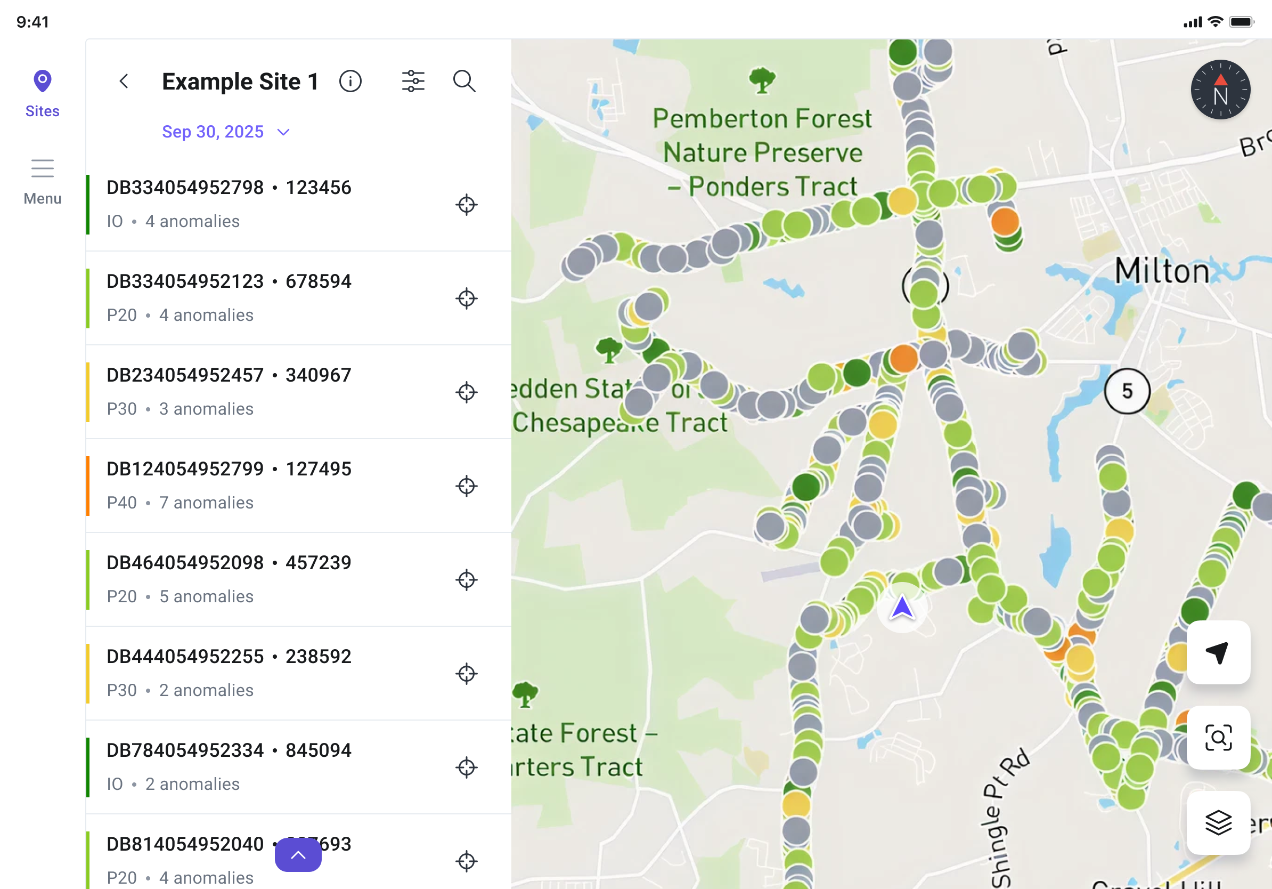
Task: Tap the blue current-position arrow on map
Action: point(902,608)
